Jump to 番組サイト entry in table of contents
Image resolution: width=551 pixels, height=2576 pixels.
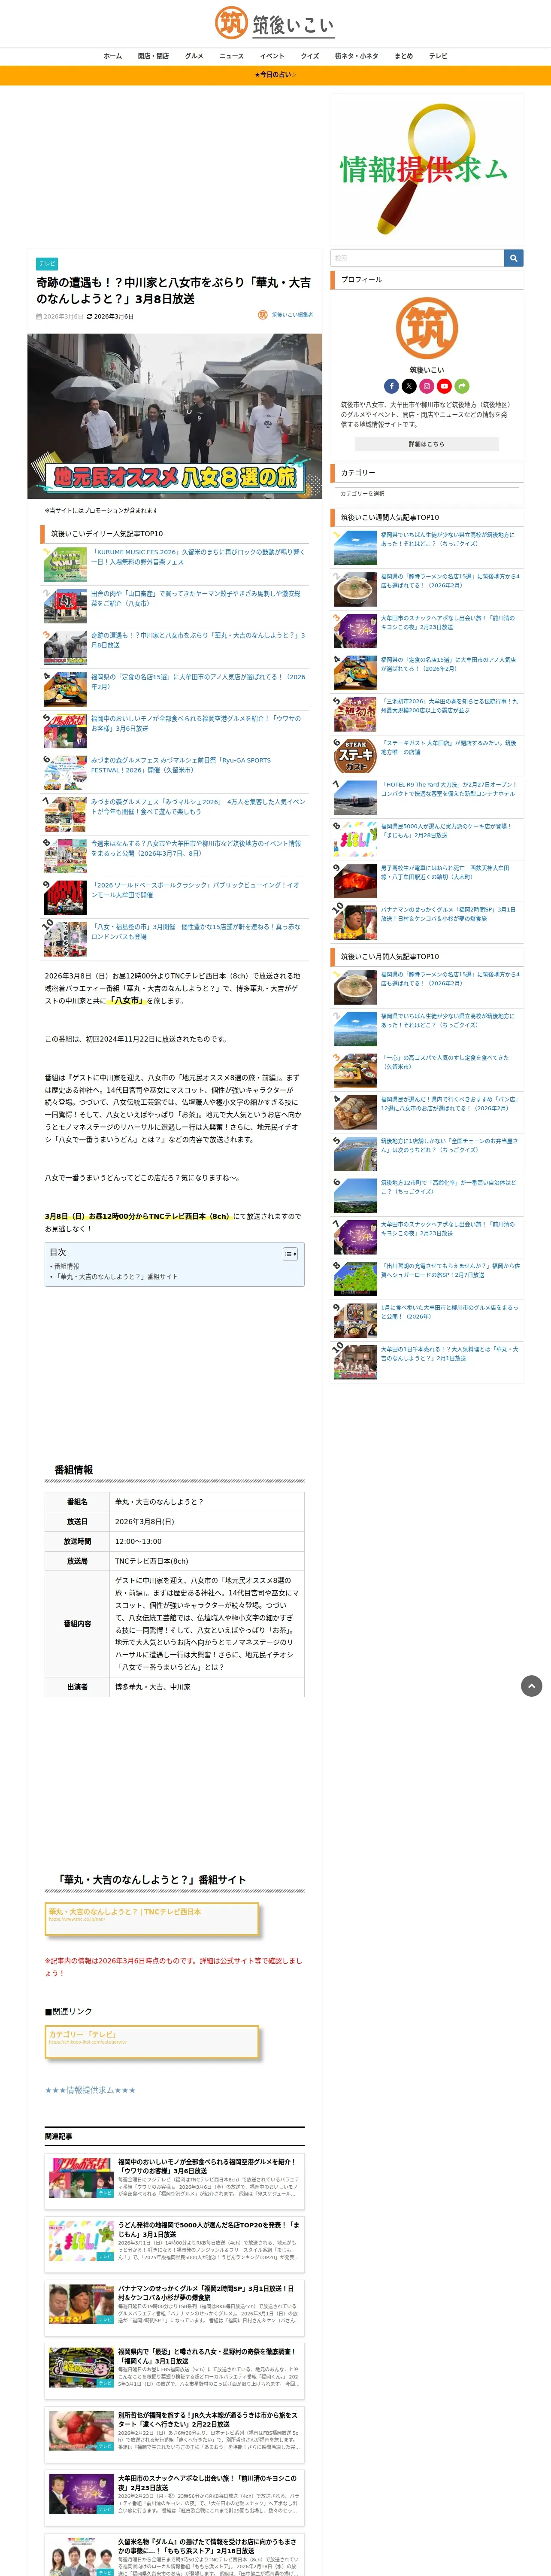coord(116,1277)
